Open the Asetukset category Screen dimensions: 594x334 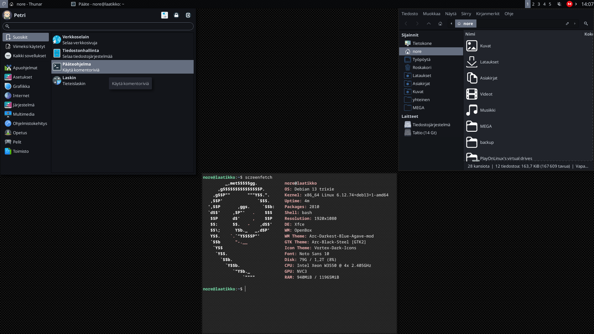(26, 77)
